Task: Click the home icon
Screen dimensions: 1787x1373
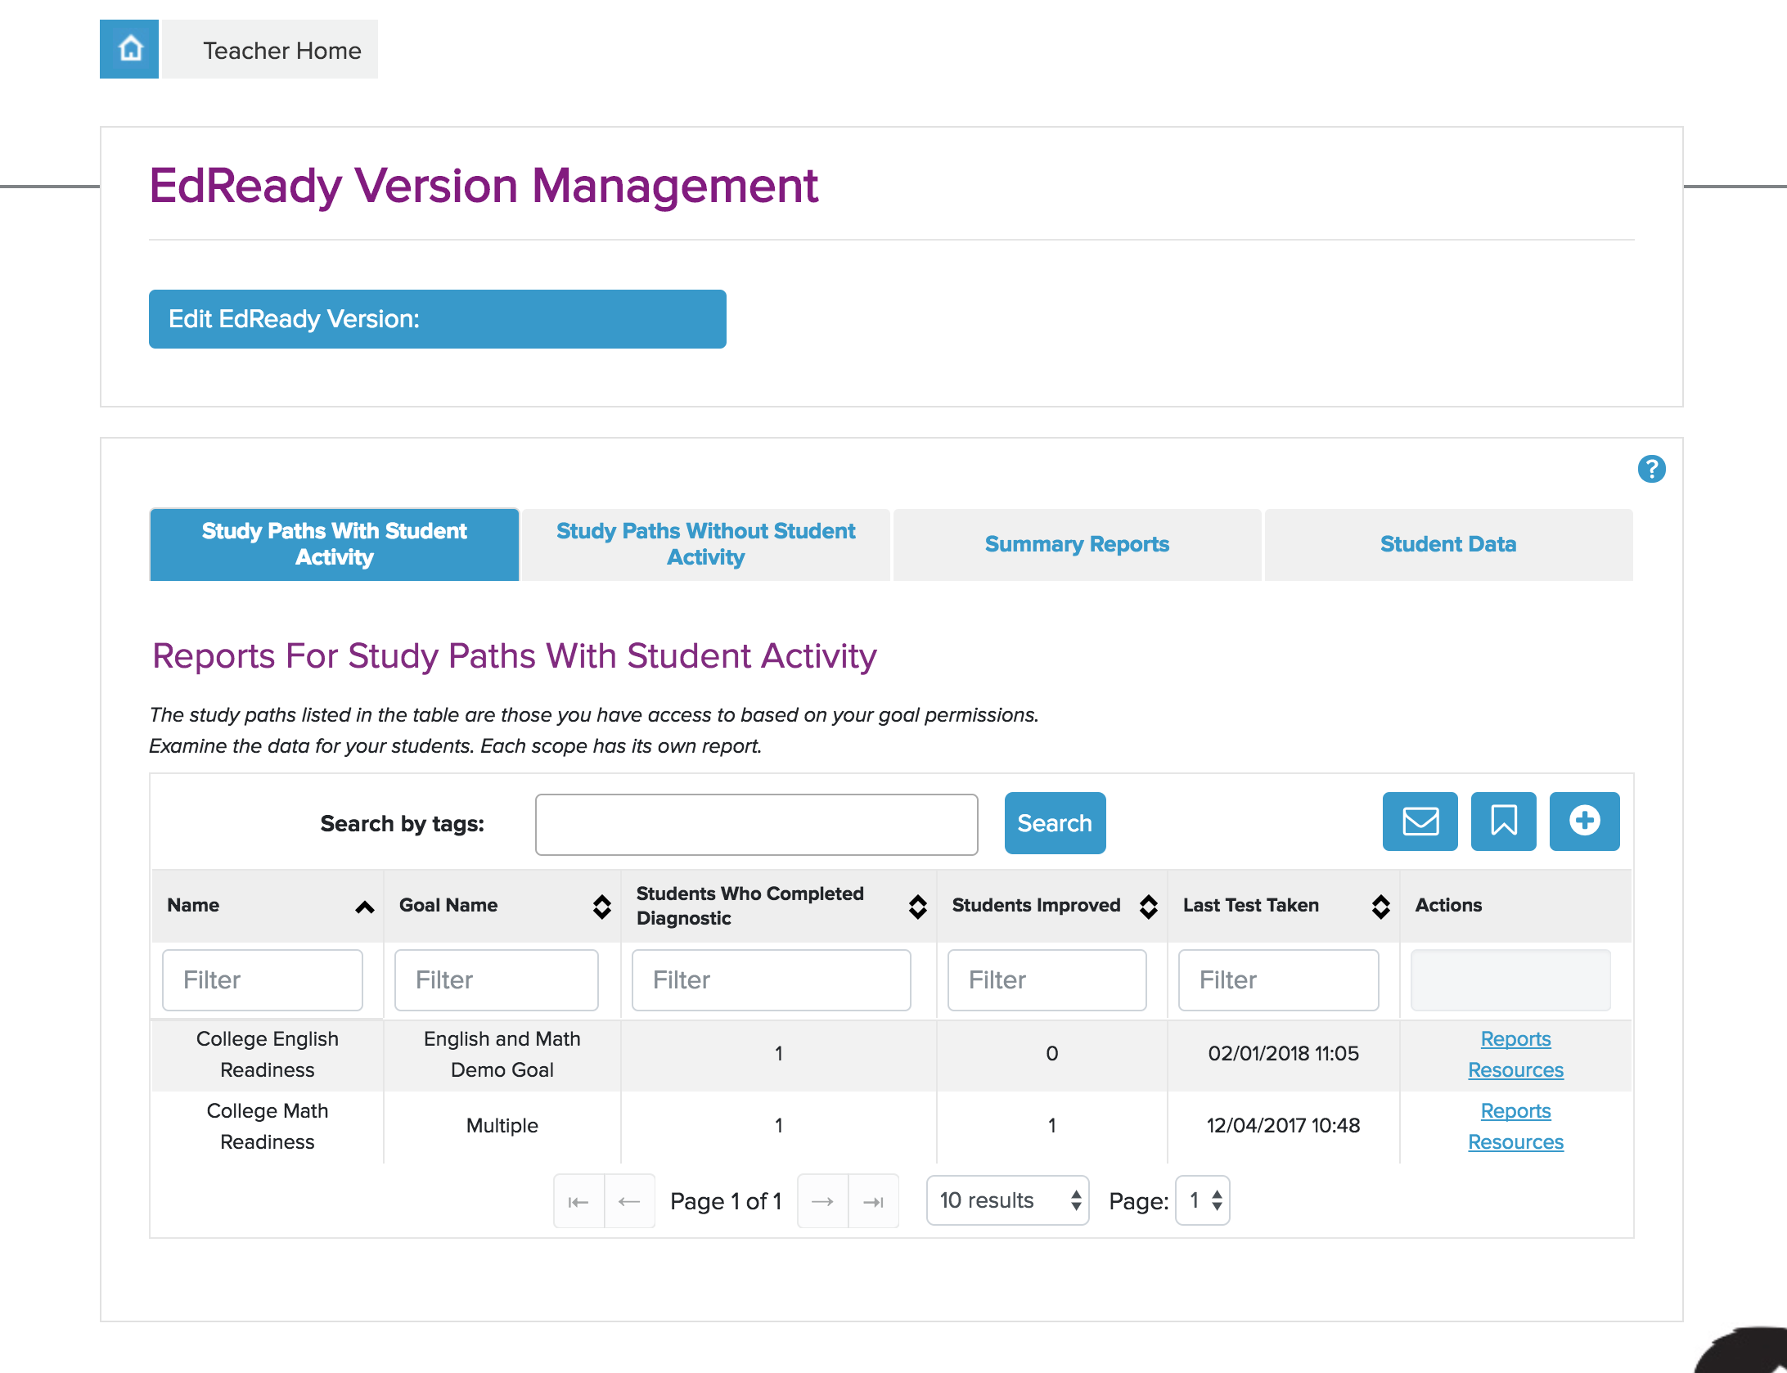Action: (x=129, y=49)
